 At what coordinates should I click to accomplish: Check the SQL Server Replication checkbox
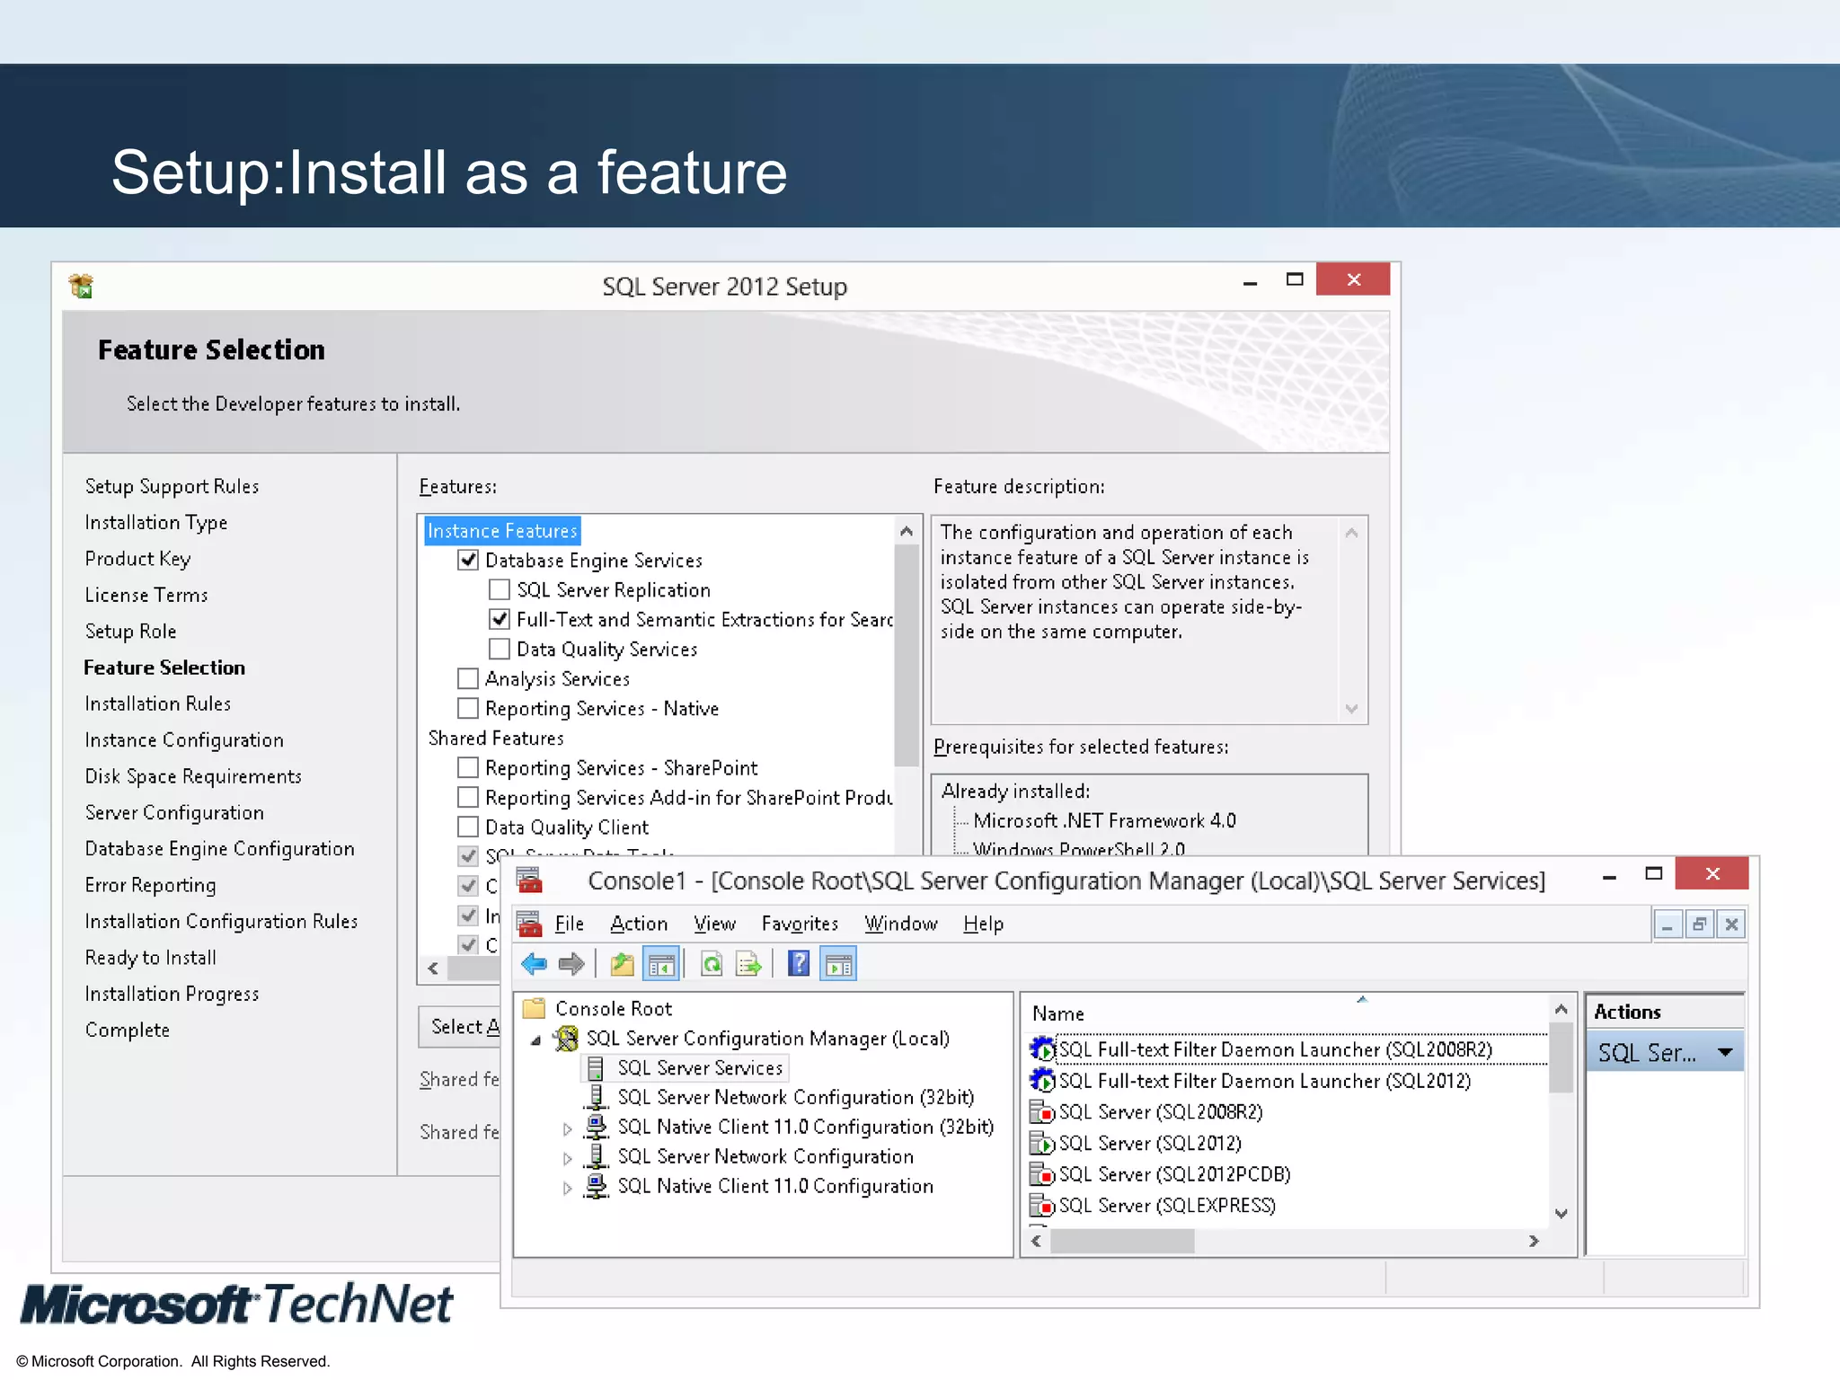point(500,589)
